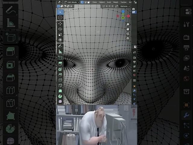Open the Modifiers wrench tab

click(x=134, y=91)
